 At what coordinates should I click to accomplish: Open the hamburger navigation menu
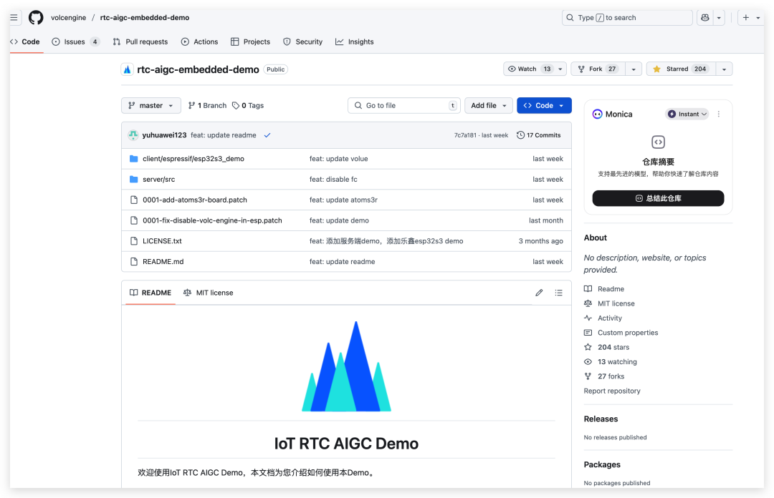click(x=14, y=18)
